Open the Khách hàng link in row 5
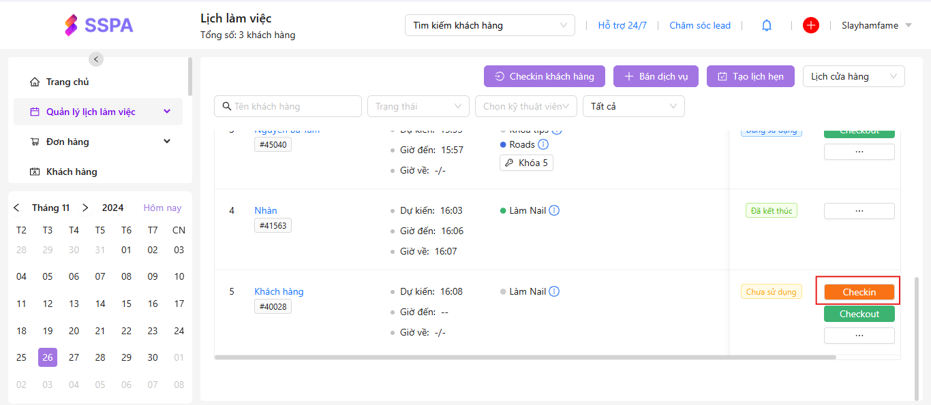 (279, 291)
